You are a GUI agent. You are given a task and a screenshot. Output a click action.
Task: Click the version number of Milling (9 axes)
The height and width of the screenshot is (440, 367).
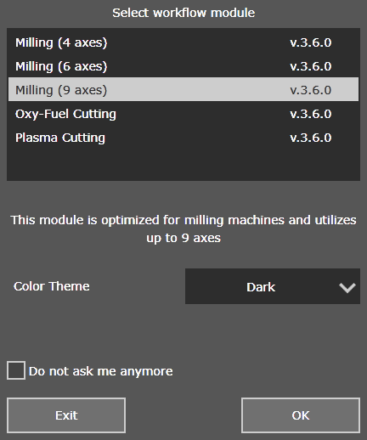311,90
